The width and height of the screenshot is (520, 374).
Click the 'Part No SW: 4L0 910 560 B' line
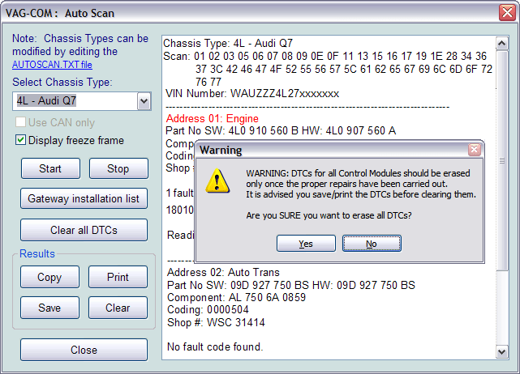point(281,130)
